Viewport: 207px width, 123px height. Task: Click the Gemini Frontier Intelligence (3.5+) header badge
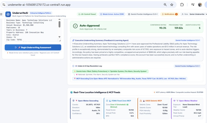(143, 14)
